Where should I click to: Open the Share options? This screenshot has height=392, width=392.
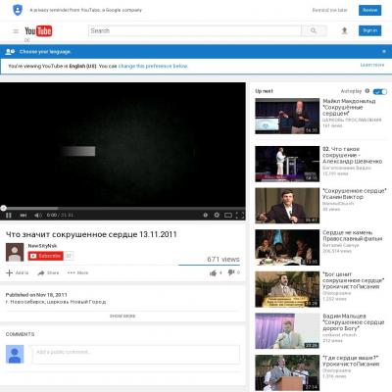(48, 272)
